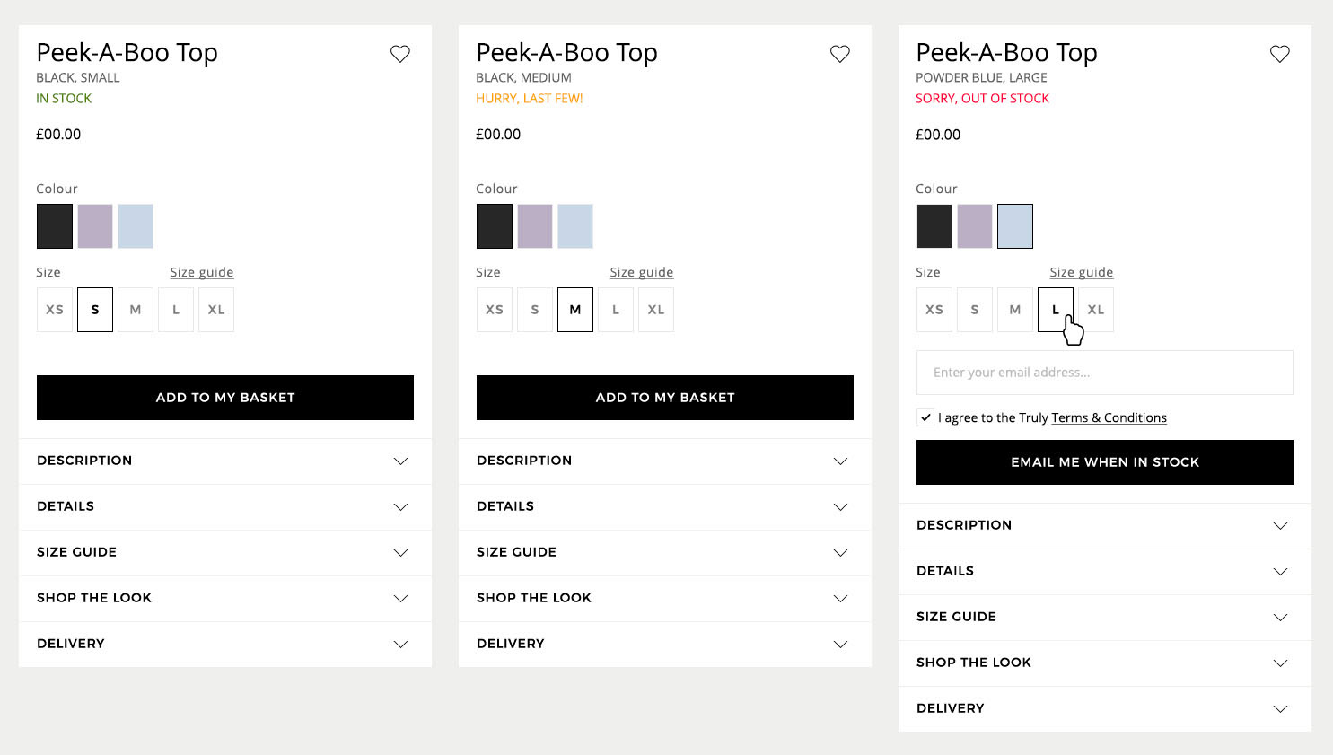
Task: Click the orange 'HURRY, LAST FEW!' text
Action: coord(530,99)
